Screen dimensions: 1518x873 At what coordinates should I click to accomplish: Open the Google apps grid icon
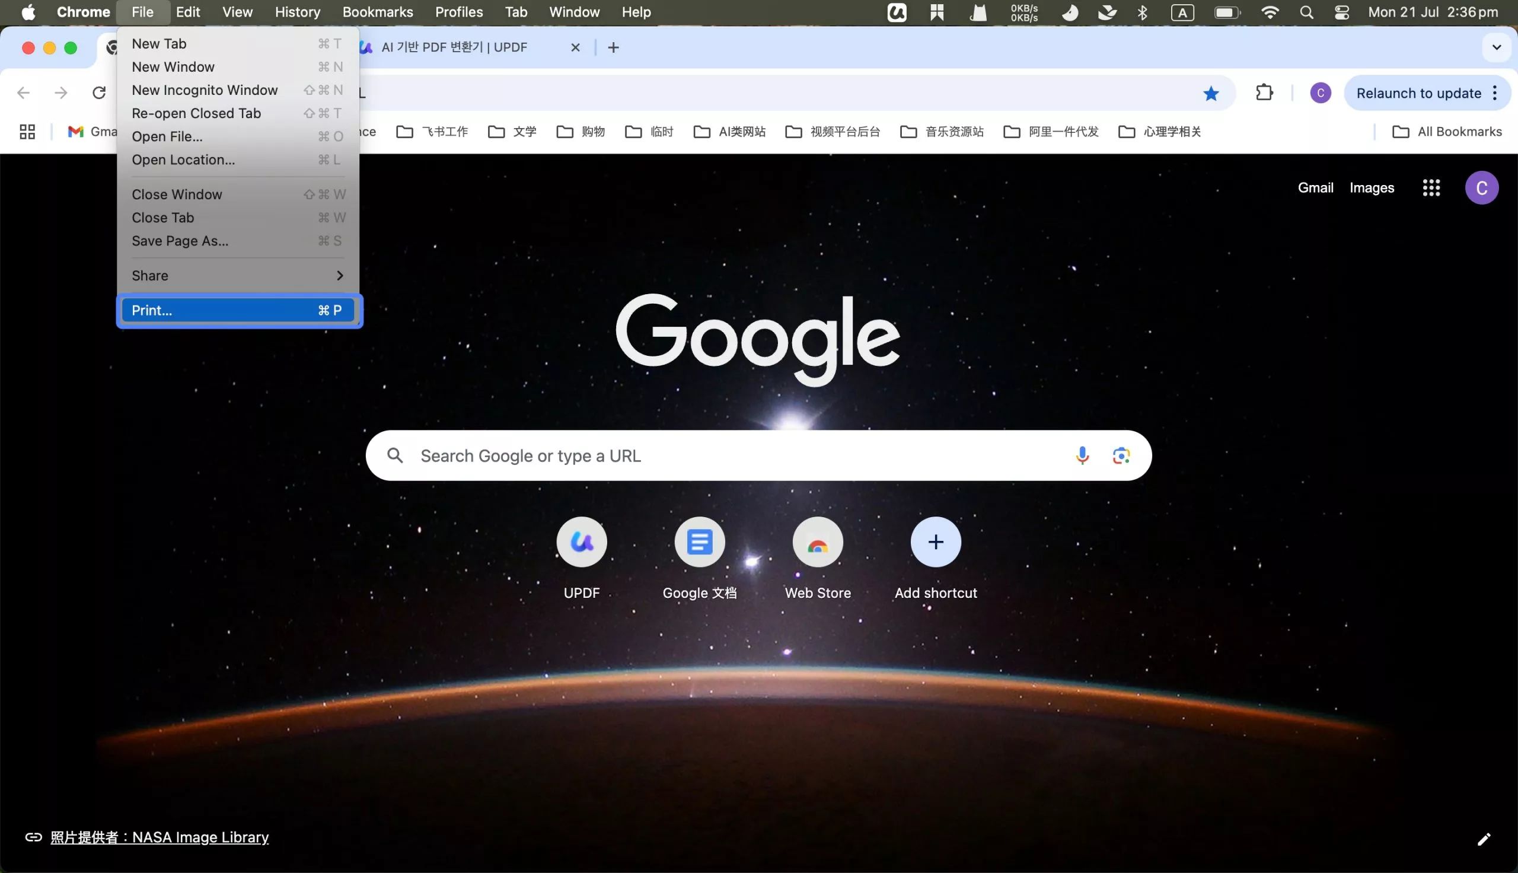tap(1431, 187)
